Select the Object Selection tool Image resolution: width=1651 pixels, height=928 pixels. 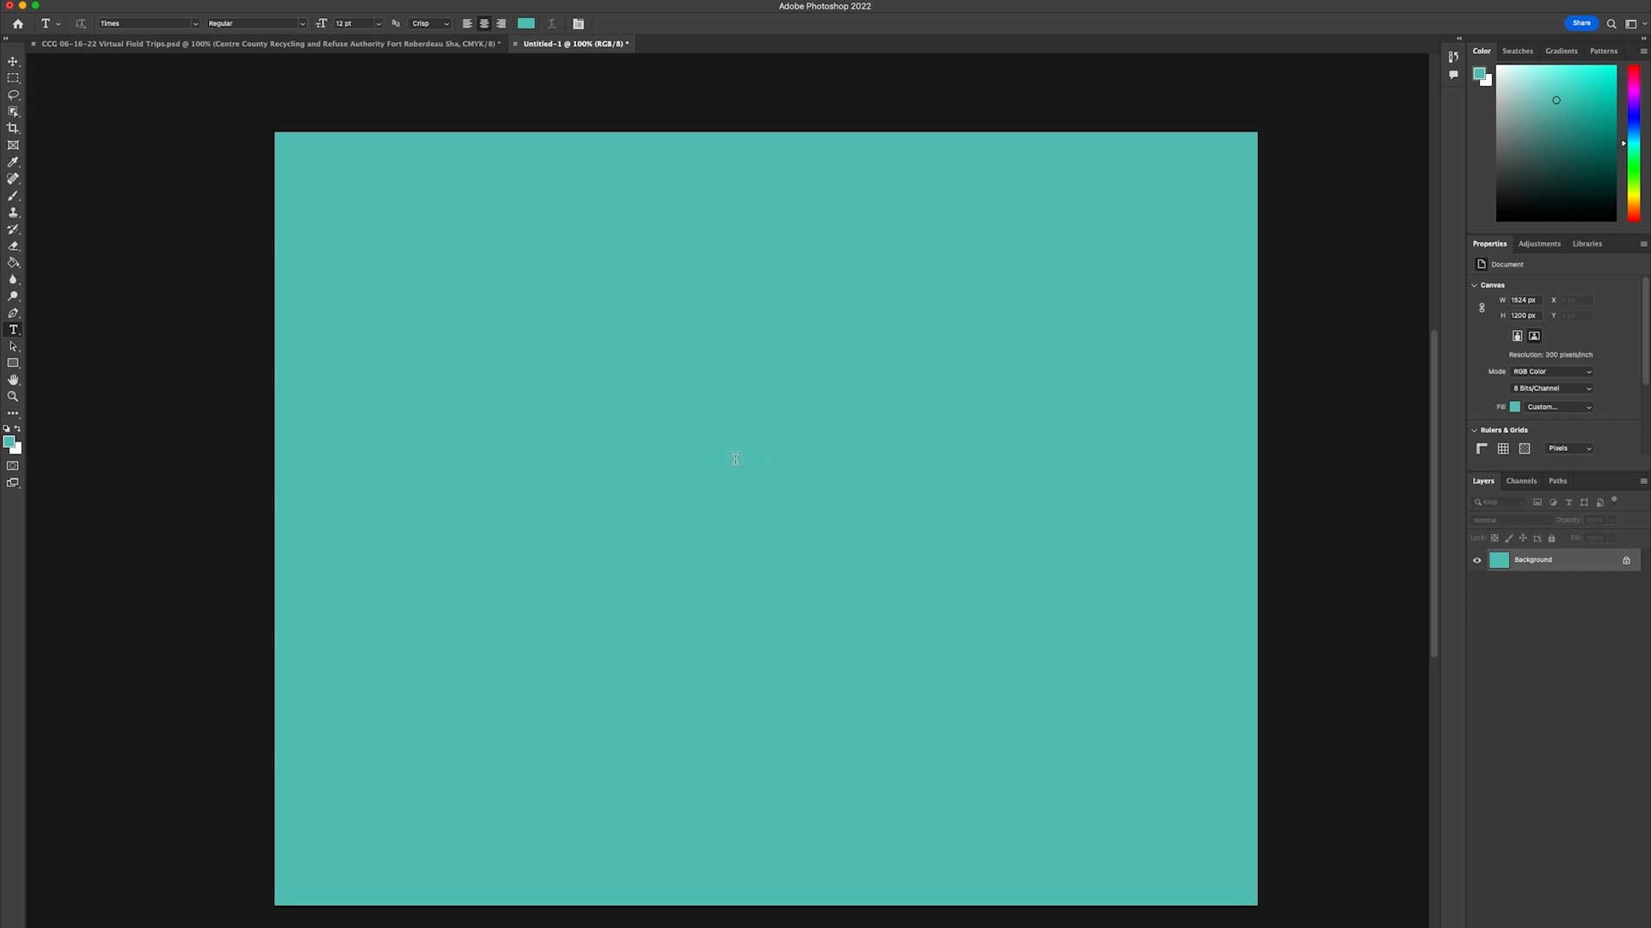coord(13,112)
